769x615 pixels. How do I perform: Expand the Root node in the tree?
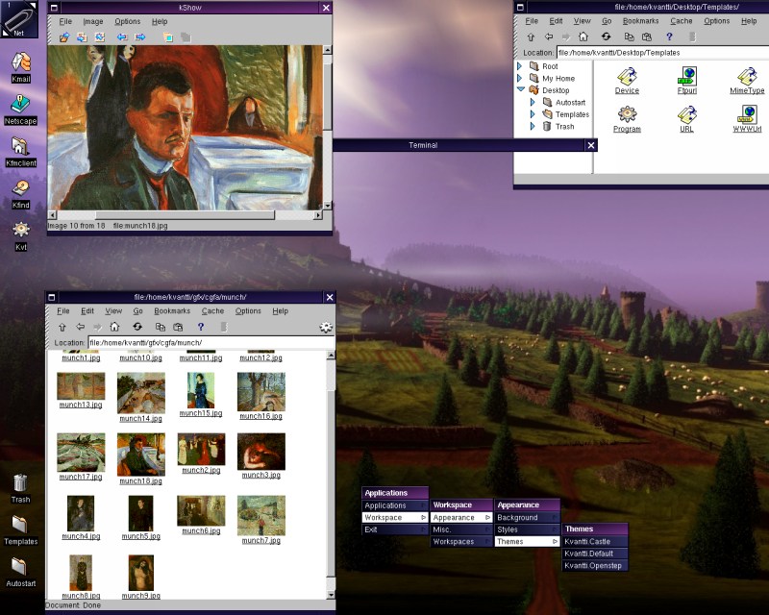[520, 65]
